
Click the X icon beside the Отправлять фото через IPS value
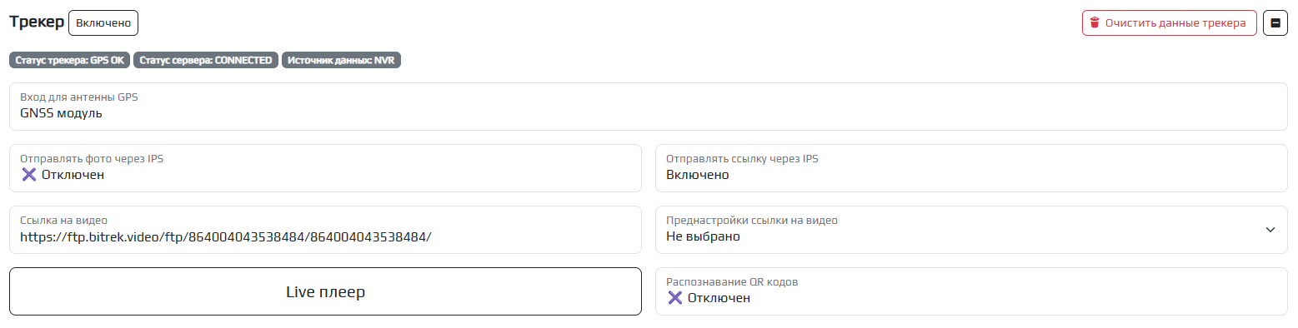point(29,174)
